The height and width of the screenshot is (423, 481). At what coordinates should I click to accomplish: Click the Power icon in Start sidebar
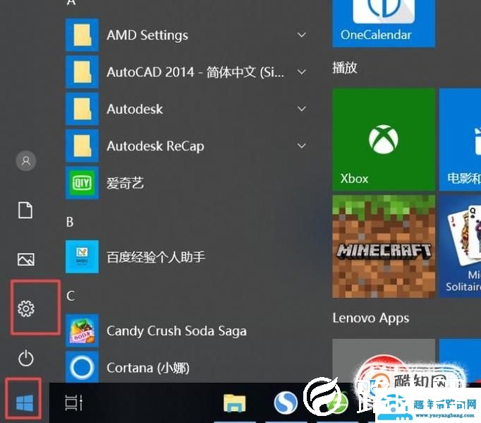(x=26, y=358)
